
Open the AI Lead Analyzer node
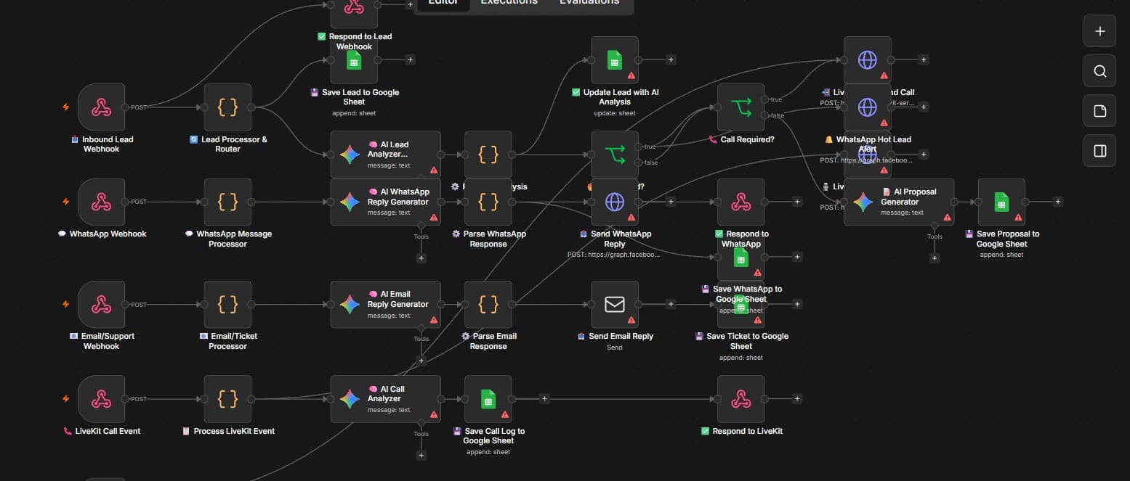pos(385,155)
